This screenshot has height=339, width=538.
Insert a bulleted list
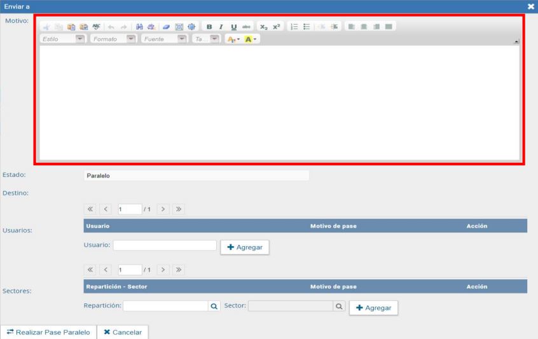307,27
